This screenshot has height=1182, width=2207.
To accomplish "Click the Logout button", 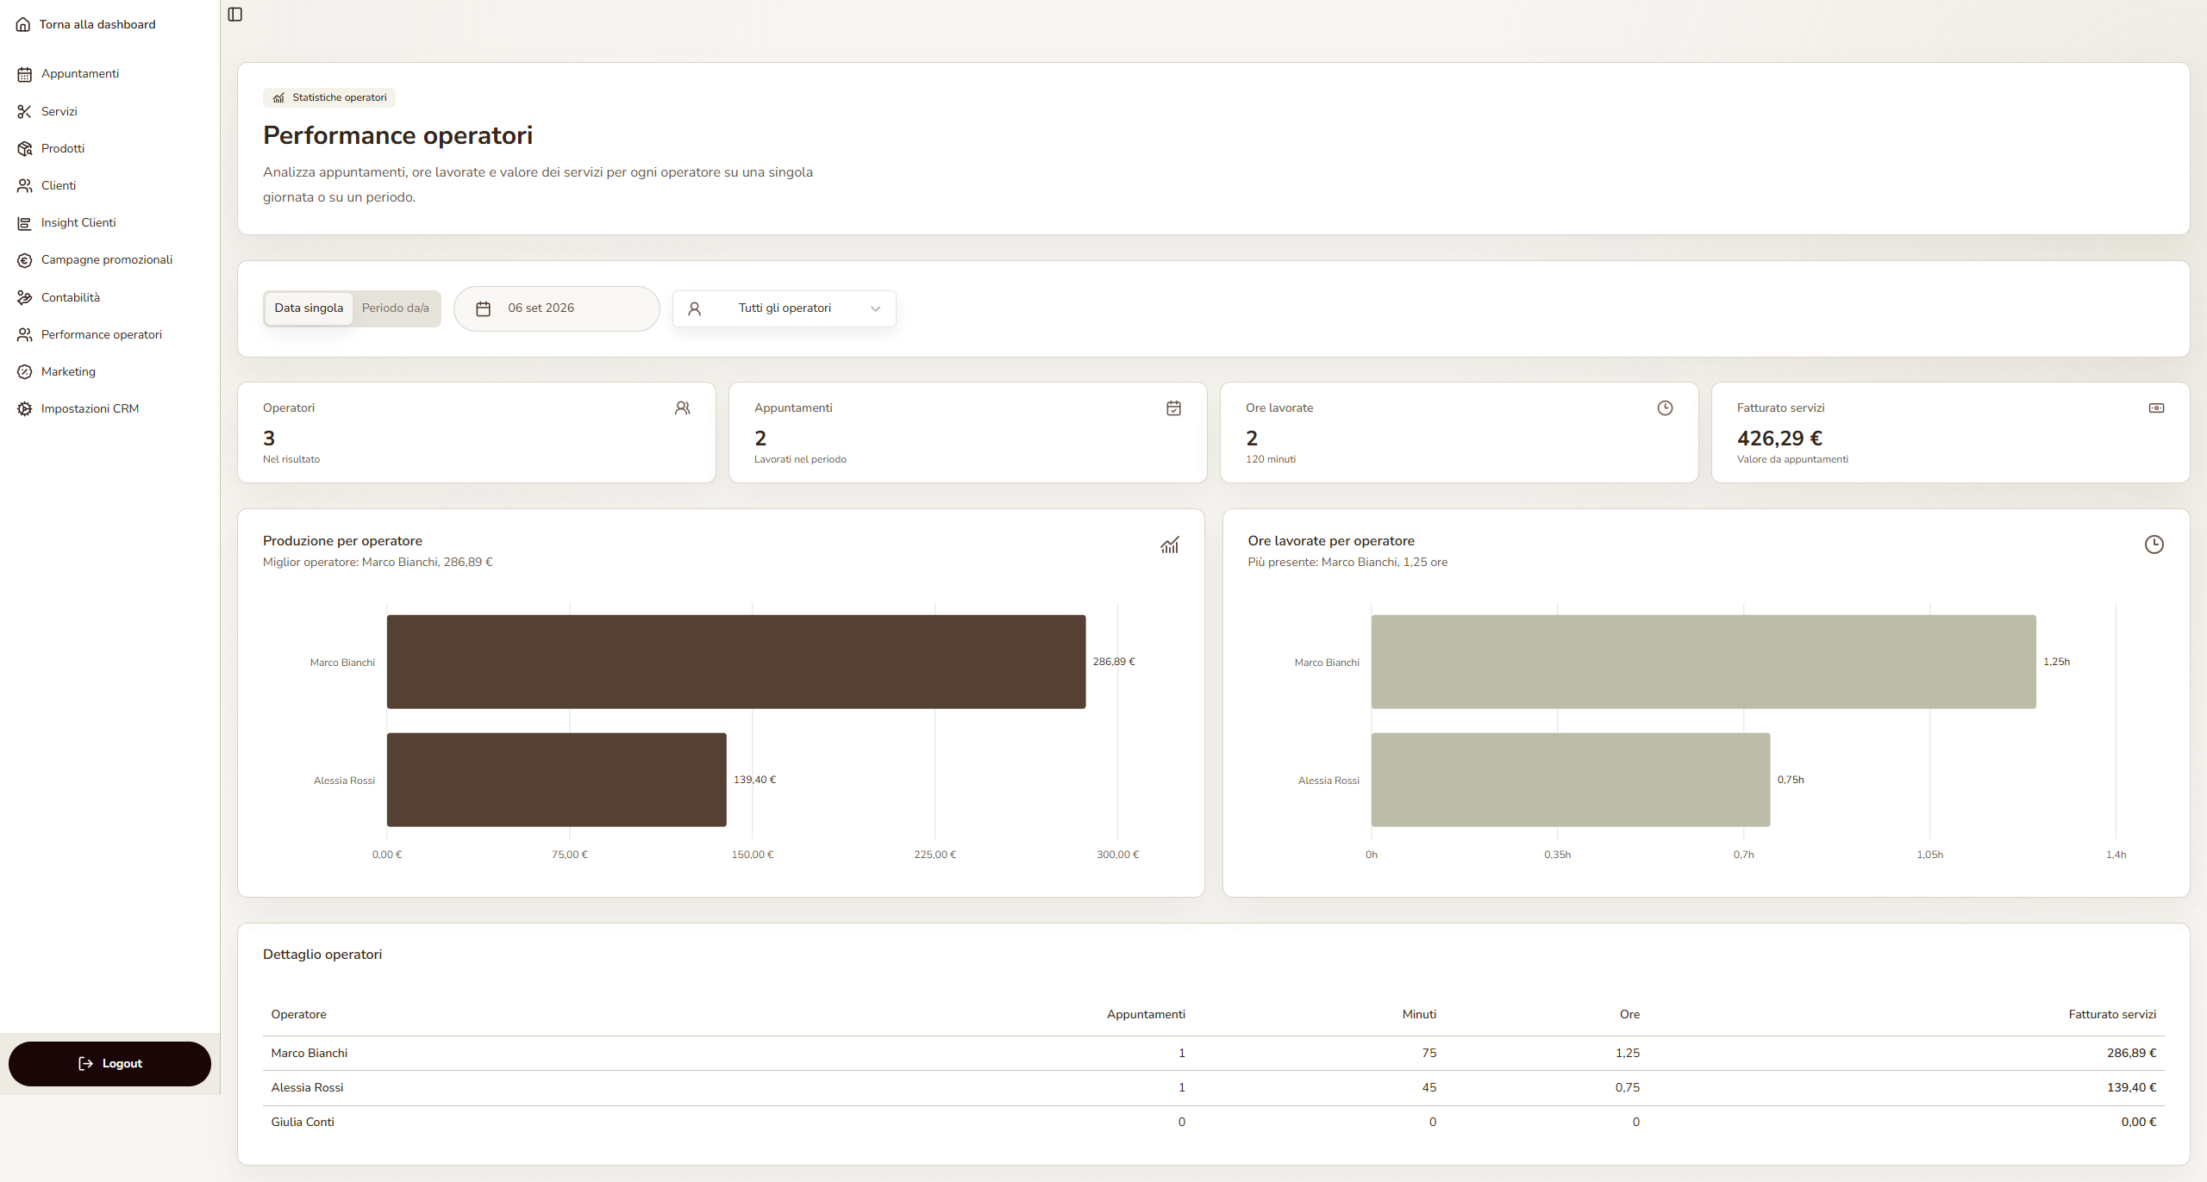I will point(109,1064).
